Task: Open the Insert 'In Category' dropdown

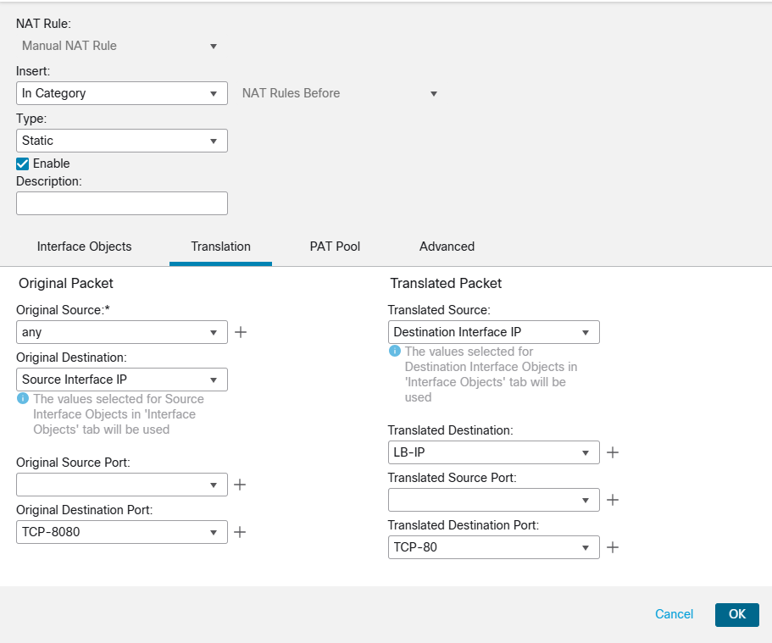Action: (122, 93)
